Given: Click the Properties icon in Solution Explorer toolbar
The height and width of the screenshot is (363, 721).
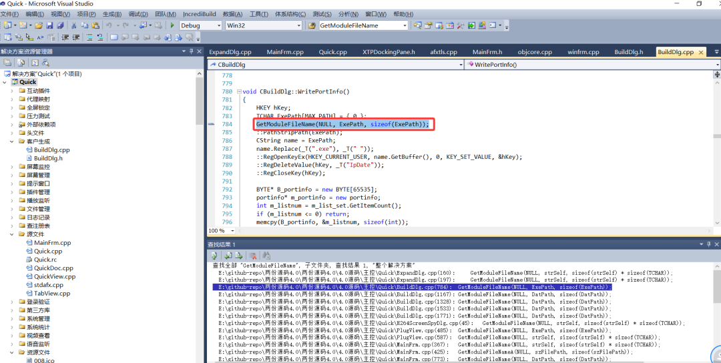Looking at the screenshot, I should click(7, 63).
